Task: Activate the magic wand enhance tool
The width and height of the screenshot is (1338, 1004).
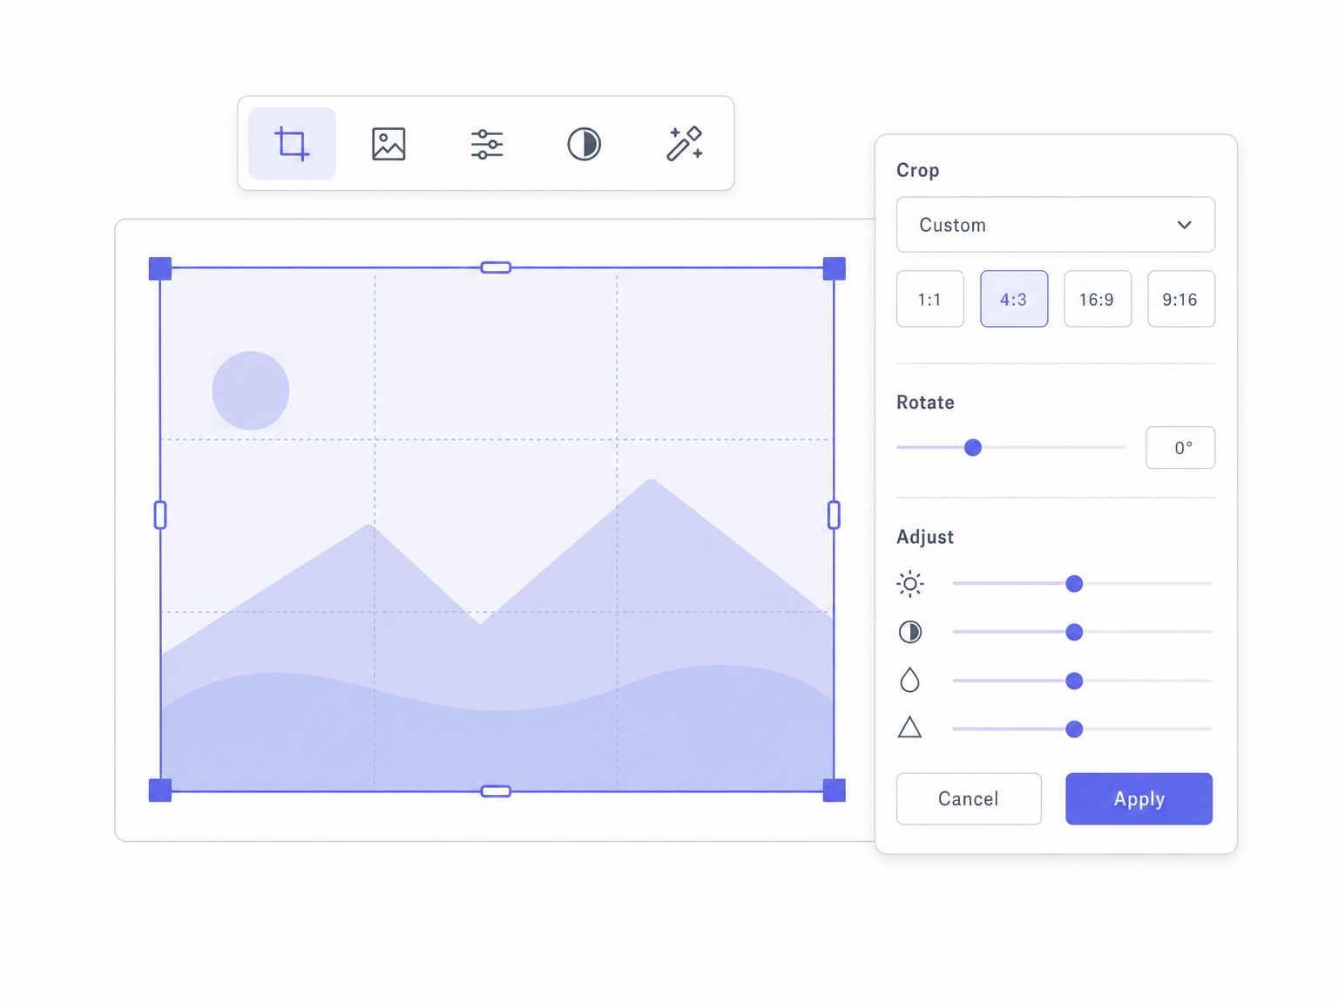Action: click(x=685, y=144)
